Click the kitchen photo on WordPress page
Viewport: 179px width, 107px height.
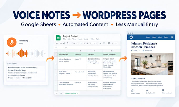[x=152, y=64]
